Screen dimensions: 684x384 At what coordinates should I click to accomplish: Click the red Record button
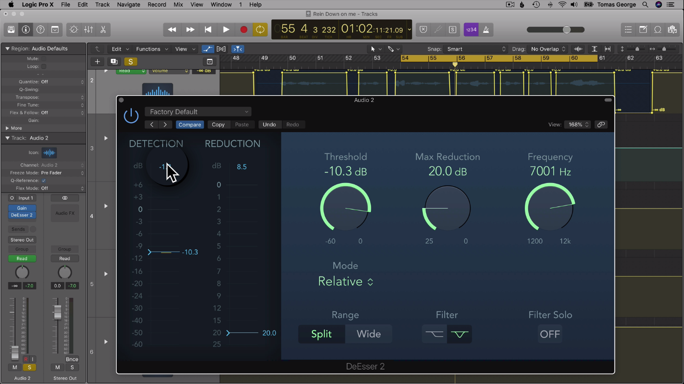[x=244, y=29]
